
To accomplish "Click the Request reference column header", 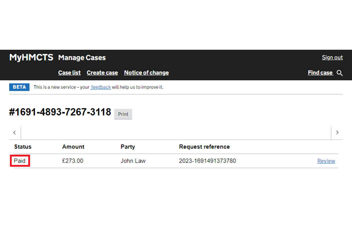I will pos(204,147).
